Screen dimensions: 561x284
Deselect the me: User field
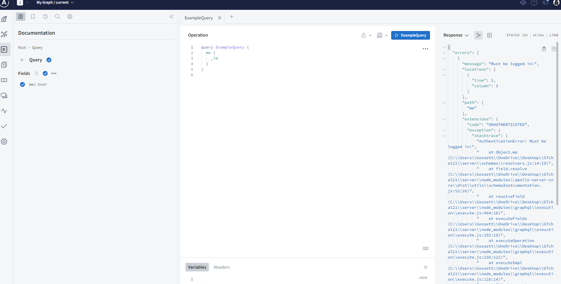pyautogui.click(x=22, y=84)
